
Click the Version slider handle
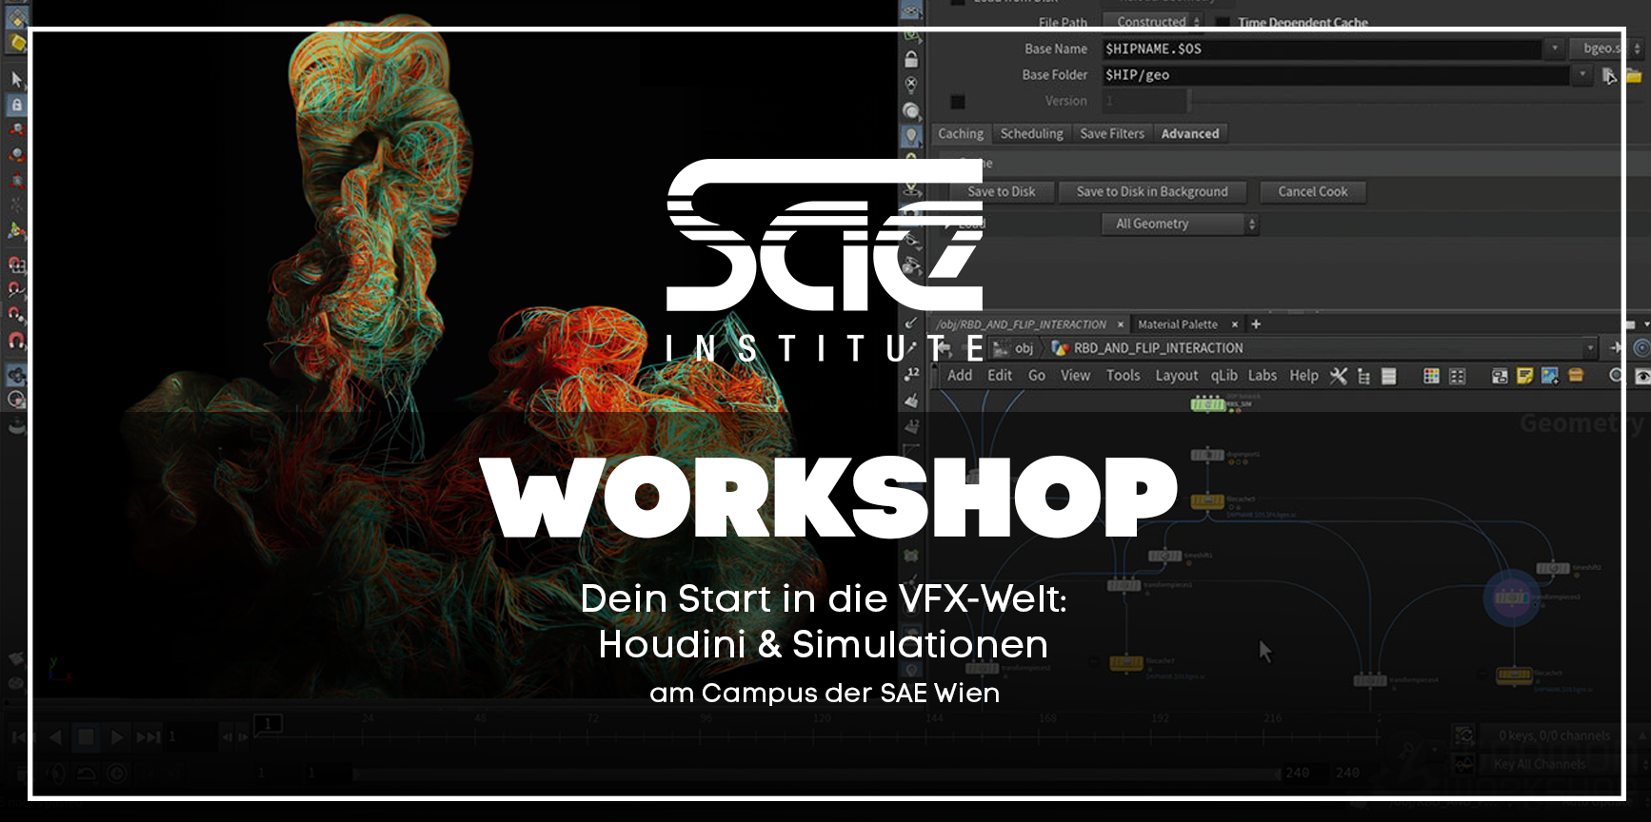(1188, 101)
